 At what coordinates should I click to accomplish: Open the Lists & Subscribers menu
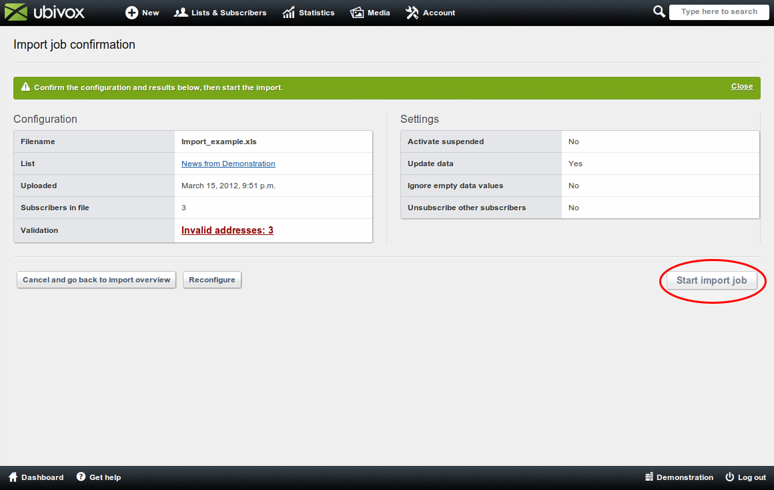[220, 13]
